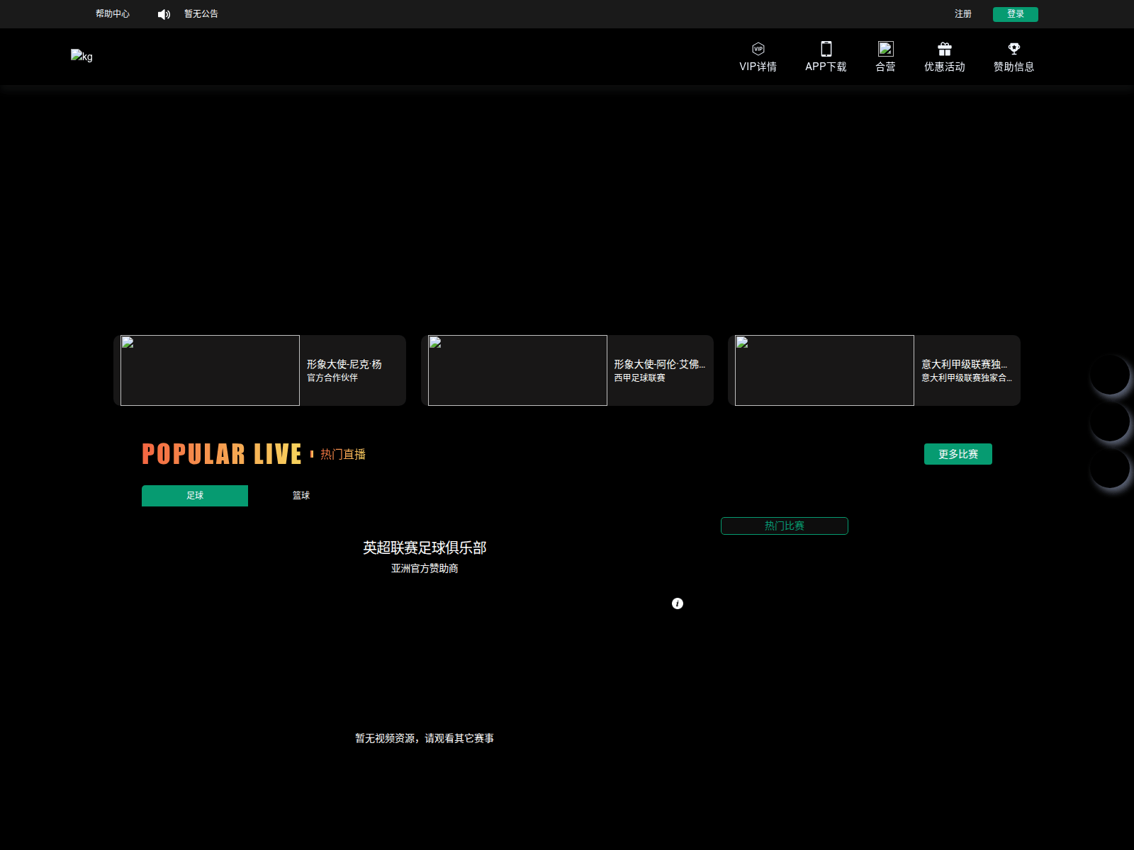The image size is (1134, 850).
Task: Select the 足球 sport tab
Action: point(194,495)
